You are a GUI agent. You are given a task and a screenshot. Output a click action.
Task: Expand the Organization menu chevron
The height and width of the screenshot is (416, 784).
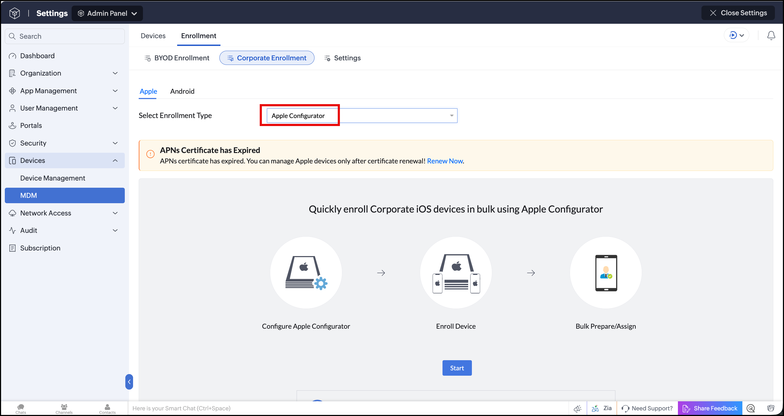tap(115, 73)
